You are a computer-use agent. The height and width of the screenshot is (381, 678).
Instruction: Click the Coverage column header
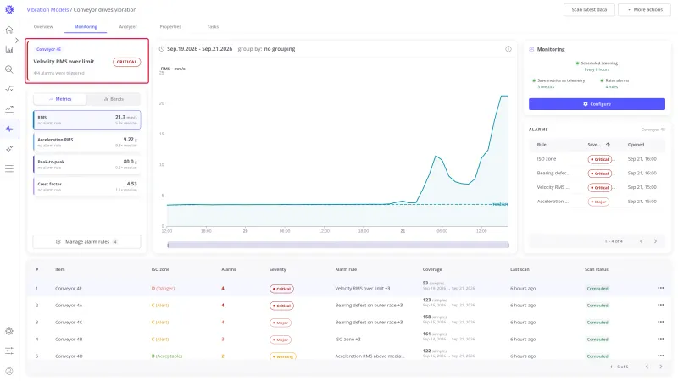click(432, 269)
